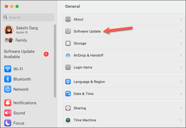Image resolution: width=186 pixels, height=128 pixels.
Task: Open the Language & Region globe icon
Action: [x=68, y=82]
